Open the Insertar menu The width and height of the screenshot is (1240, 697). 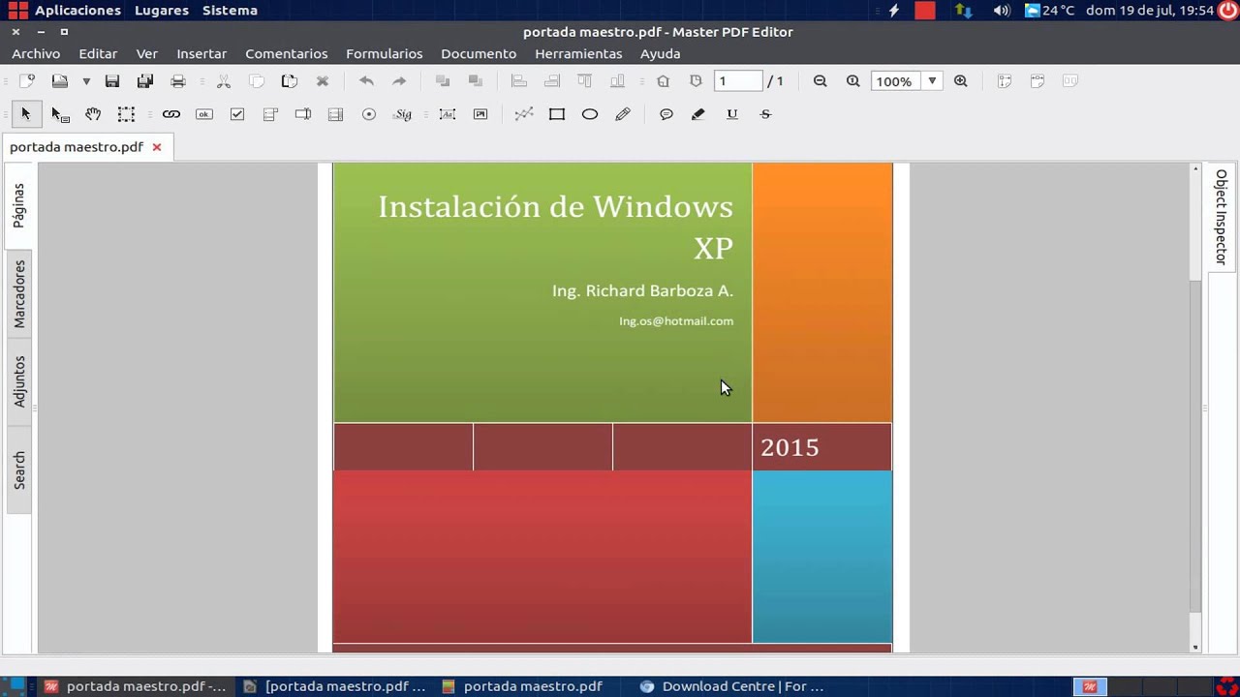point(201,53)
